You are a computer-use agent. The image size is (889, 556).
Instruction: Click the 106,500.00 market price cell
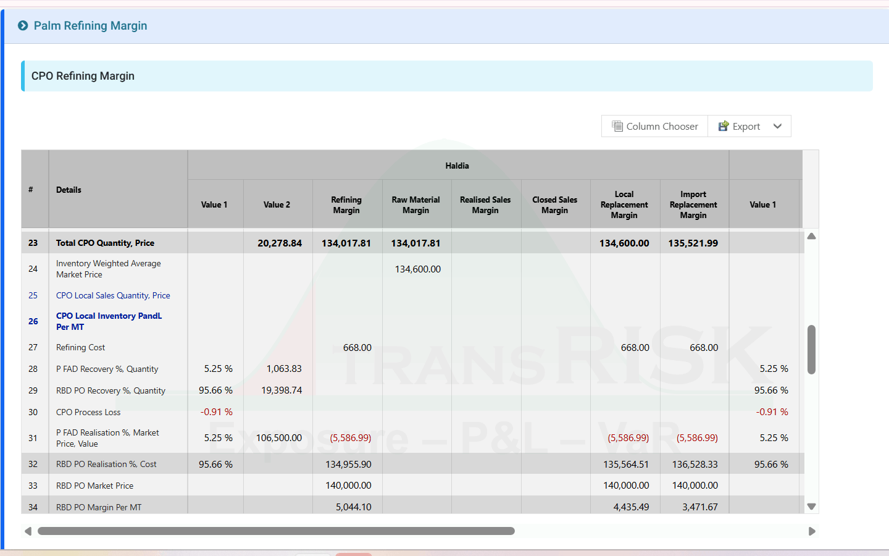click(x=279, y=438)
